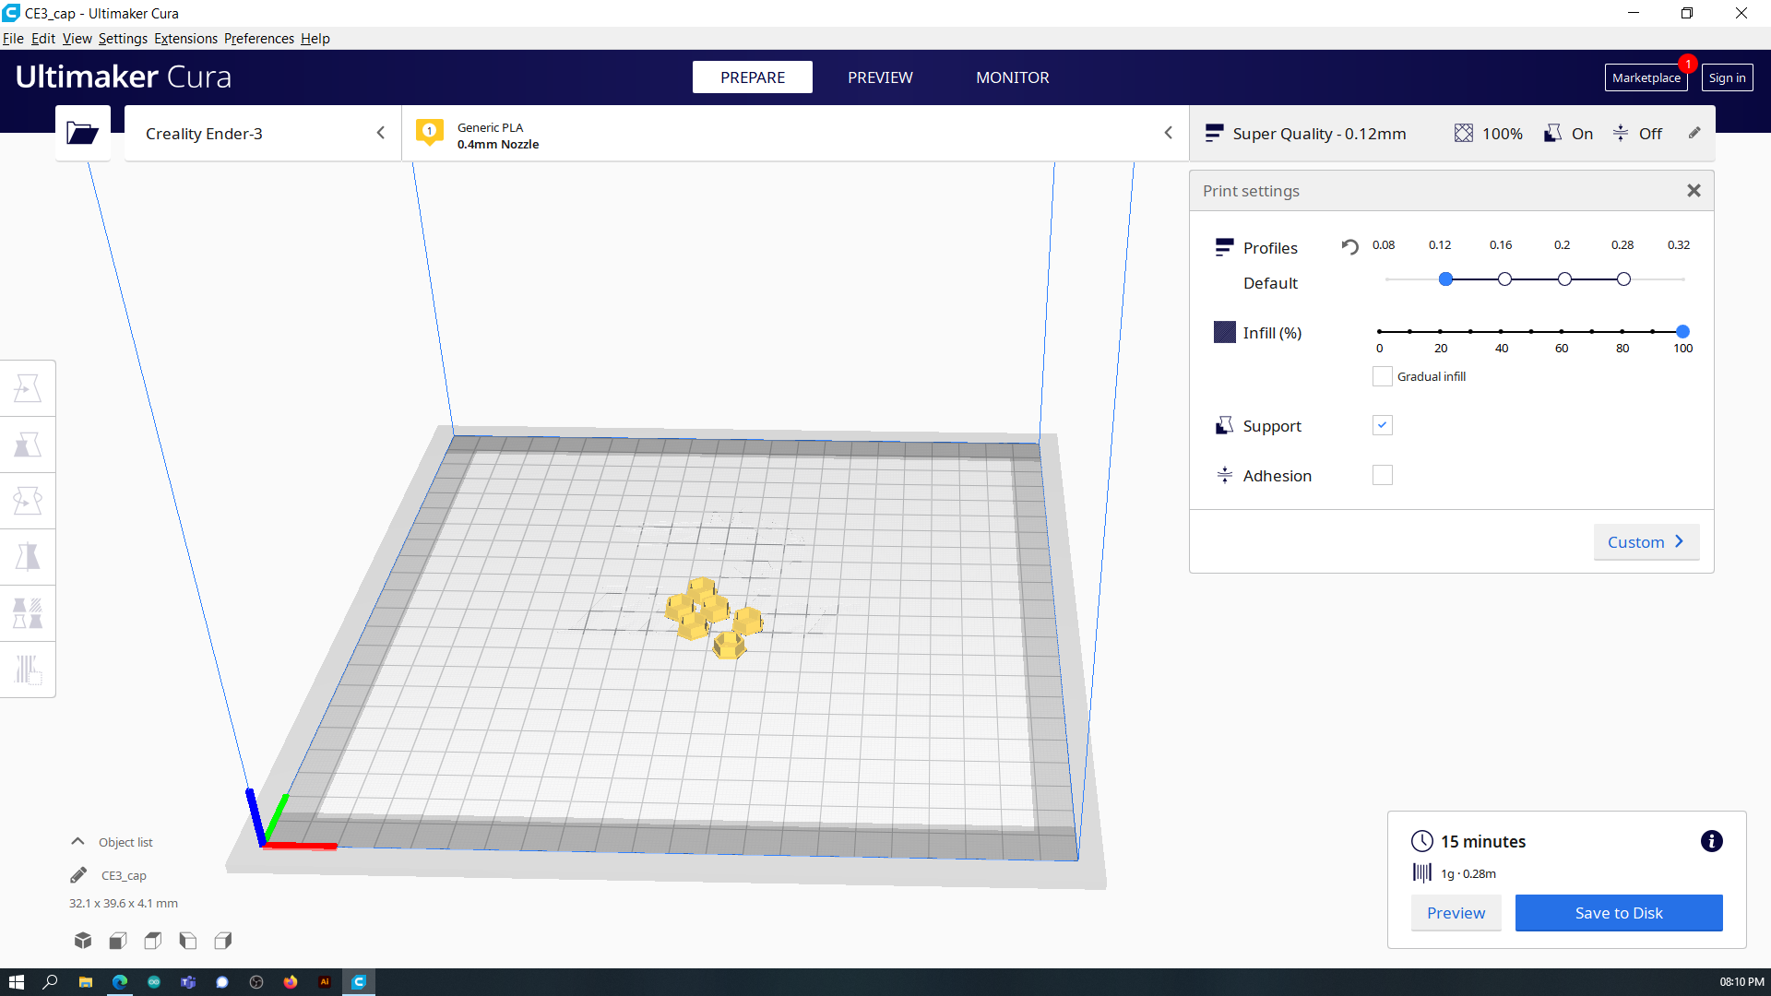Image resolution: width=1771 pixels, height=996 pixels.
Task: Switch to the PREVIEW tab
Action: (880, 77)
